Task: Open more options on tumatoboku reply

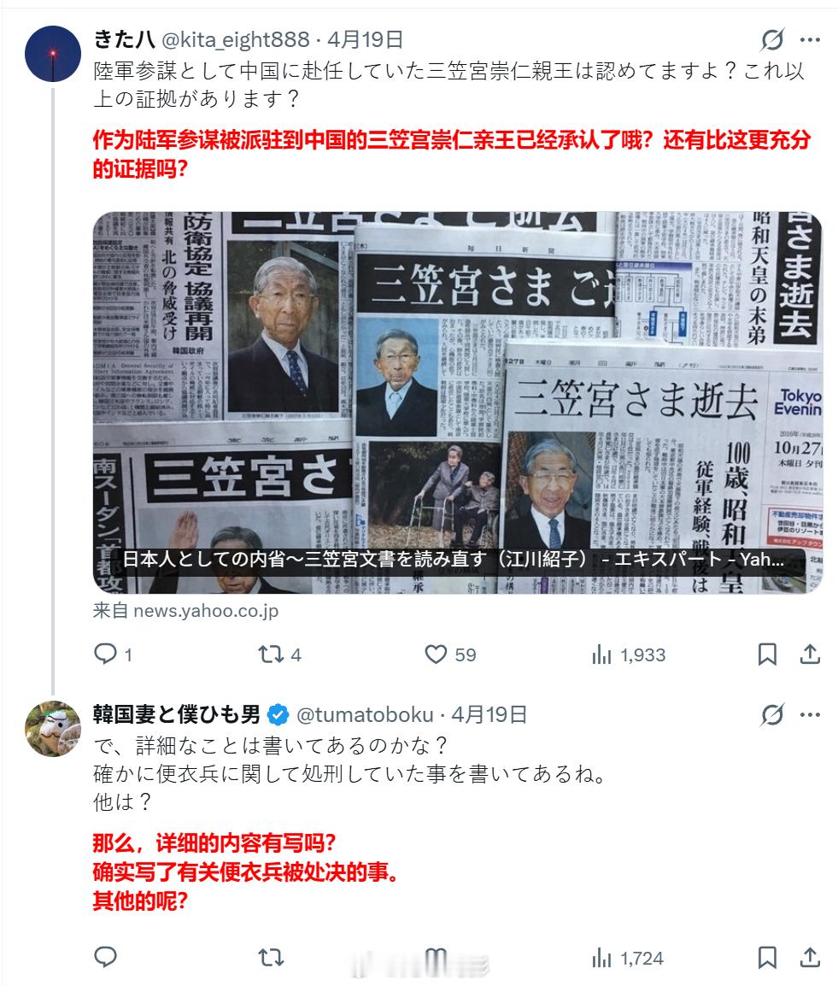Action: point(811,714)
